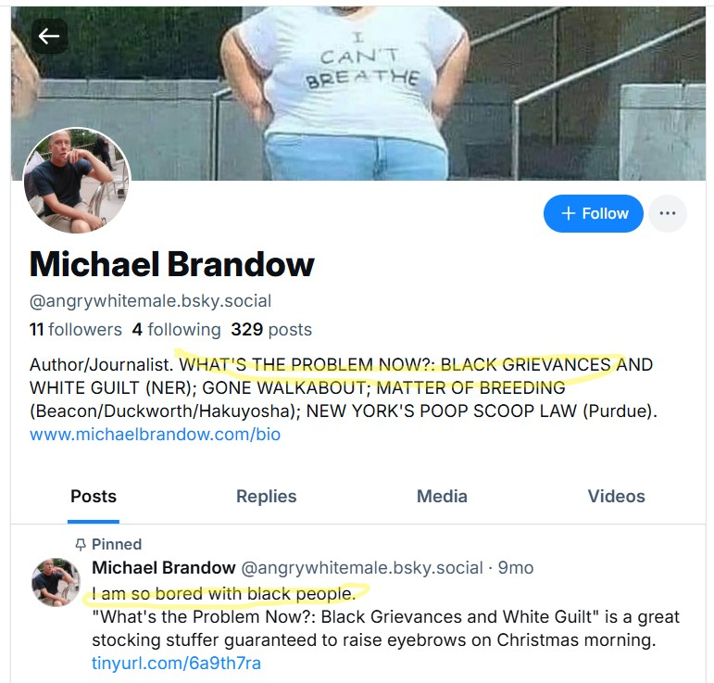The image size is (714, 683).
Task: Click the plus Follow button
Action: point(593,213)
